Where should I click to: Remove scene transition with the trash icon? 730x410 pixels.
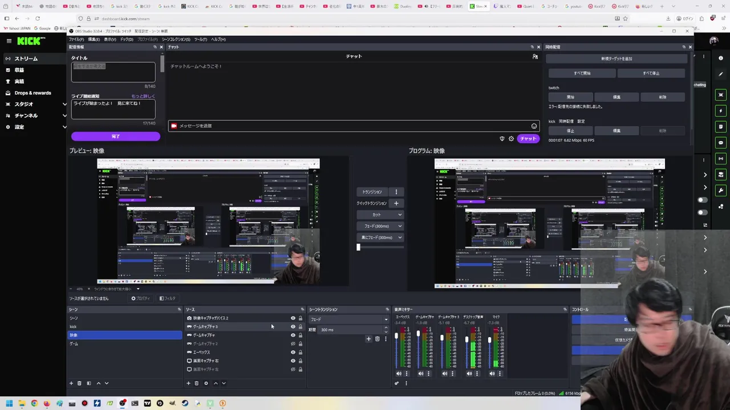(x=377, y=339)
